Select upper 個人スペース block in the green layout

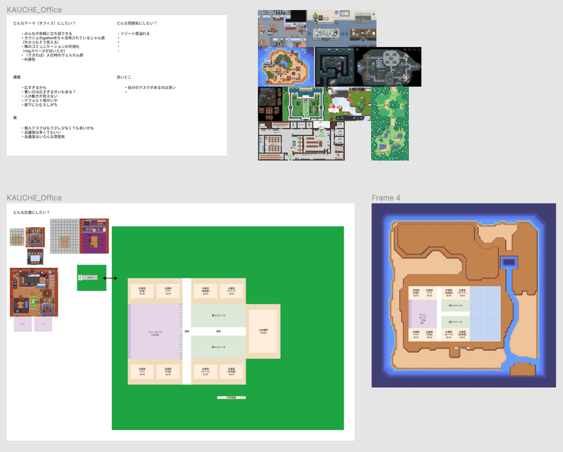point(218,316)
